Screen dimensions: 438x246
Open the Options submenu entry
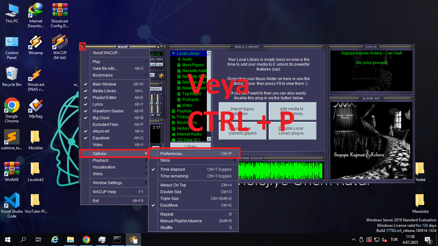[x=115, y=154]
